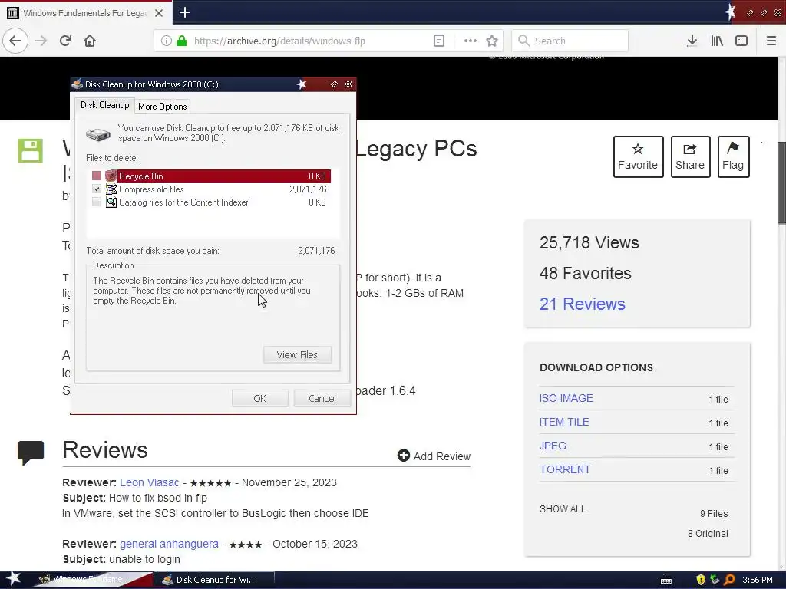Open the browser home page icon
Viewport: 786px width, 589px height.
[x=90, y=41]
